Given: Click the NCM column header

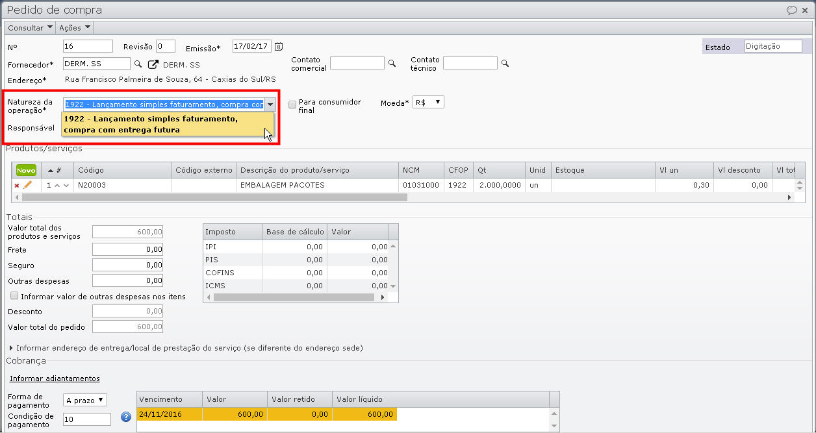Looking at the screenshot, I should point(421,170).
